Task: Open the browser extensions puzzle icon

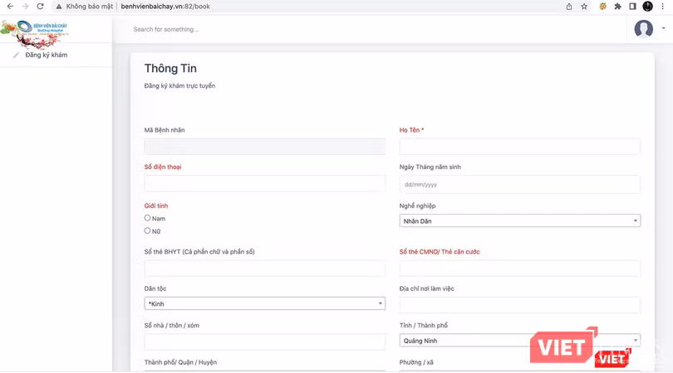Action: (617, 6)
